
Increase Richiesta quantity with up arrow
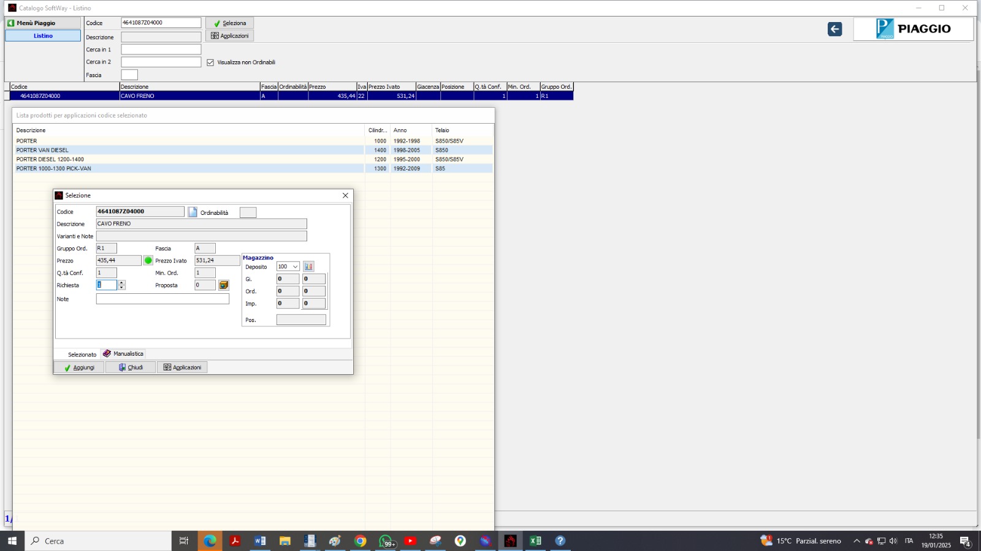[121, 283]
